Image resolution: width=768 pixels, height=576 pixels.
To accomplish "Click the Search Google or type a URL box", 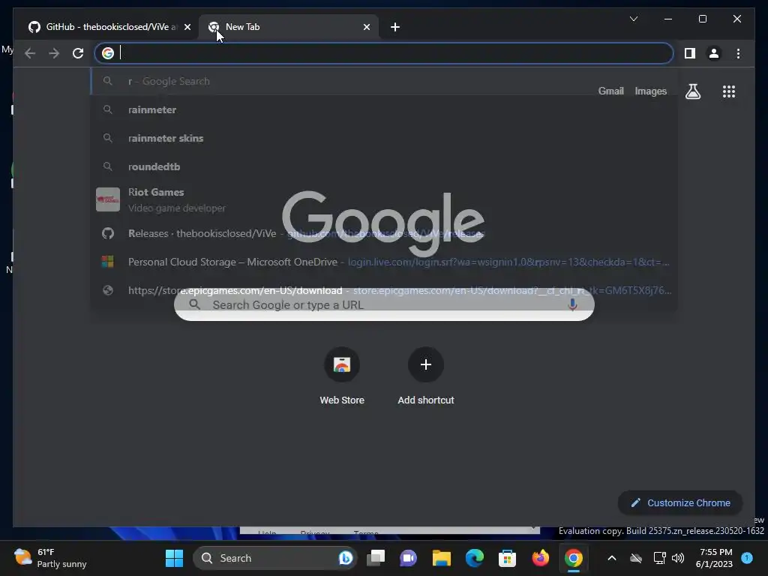I will point(384,304).
